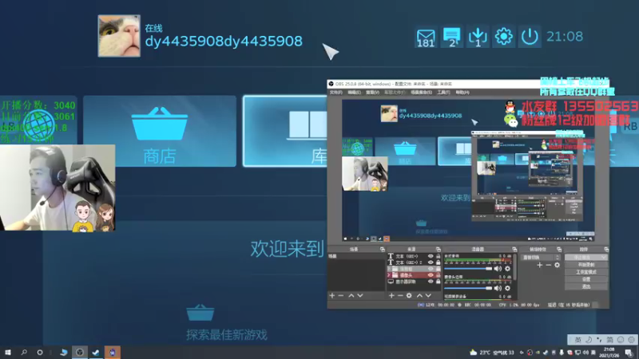639x359 pixels.
Task: Remove selected scene with minus icon
Action: [x=341, y=295]
